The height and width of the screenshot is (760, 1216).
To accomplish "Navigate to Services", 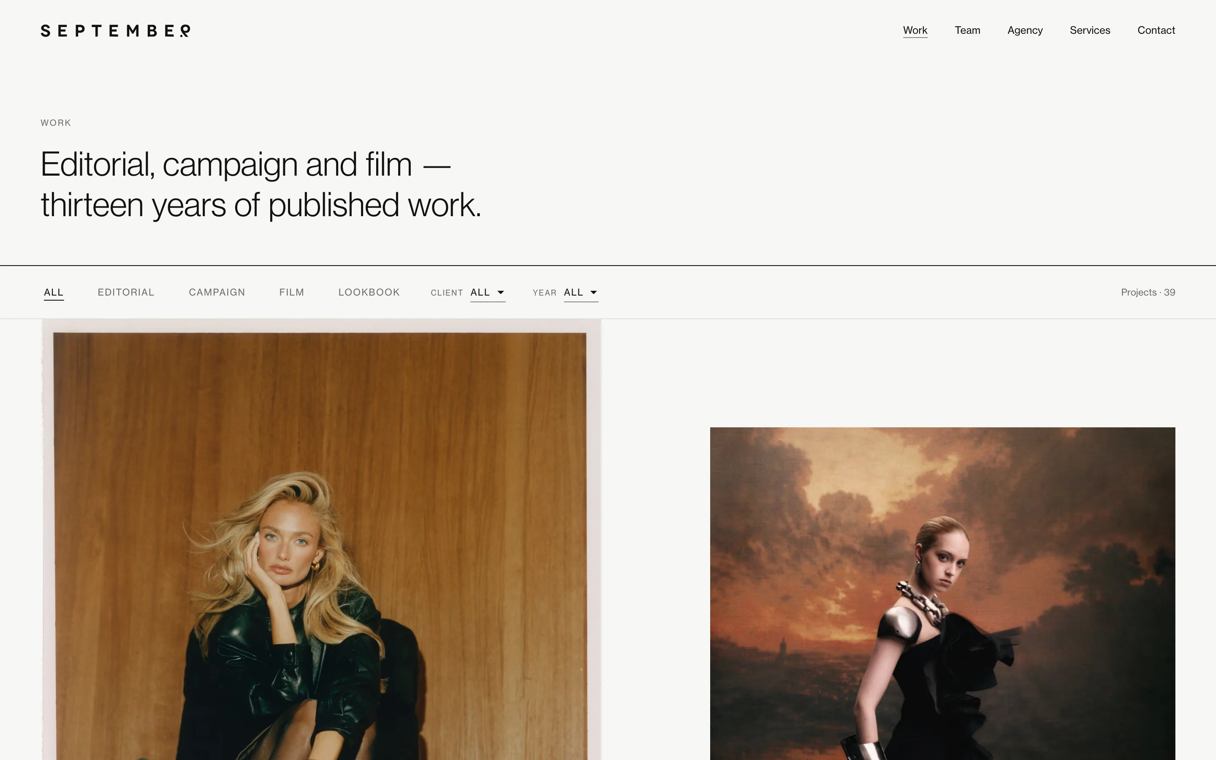I will [x=1090, y=30].
